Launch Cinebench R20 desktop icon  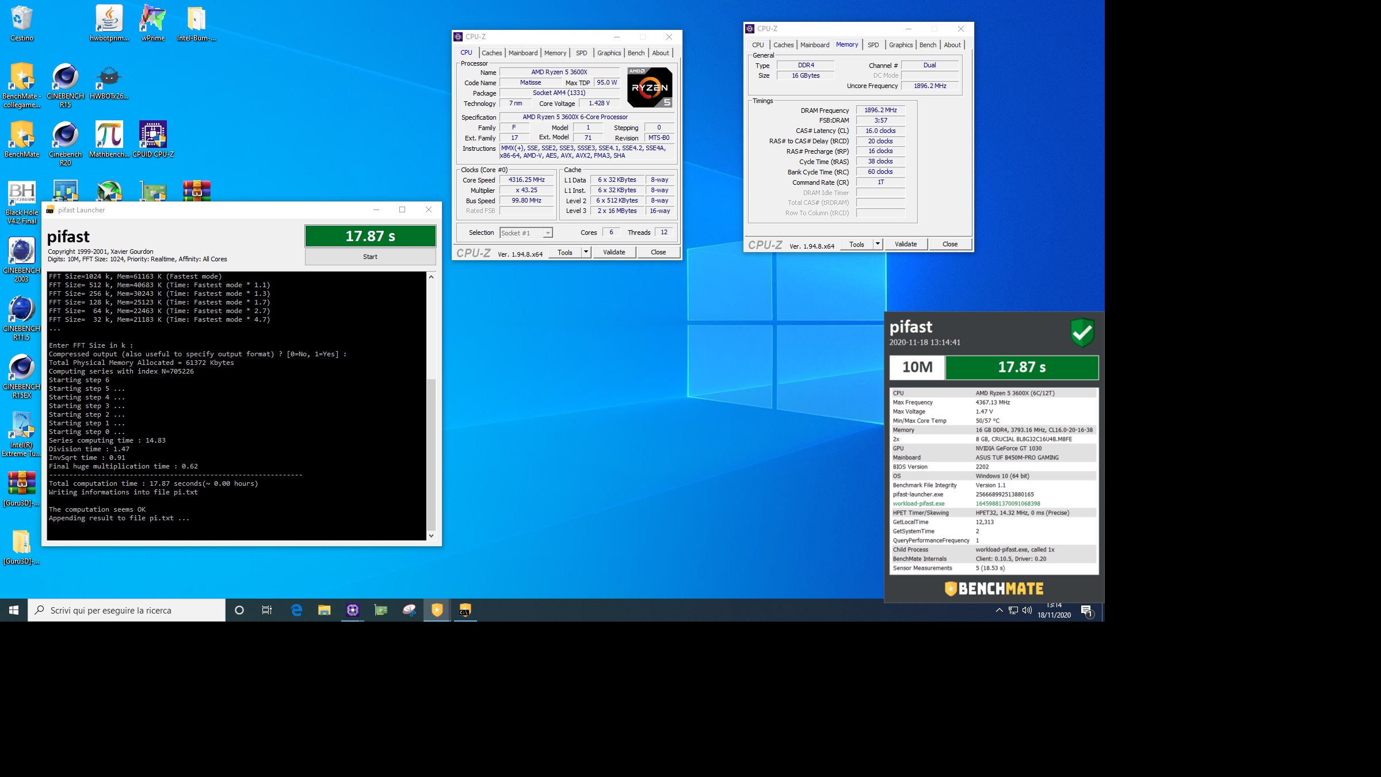(66, 143)
